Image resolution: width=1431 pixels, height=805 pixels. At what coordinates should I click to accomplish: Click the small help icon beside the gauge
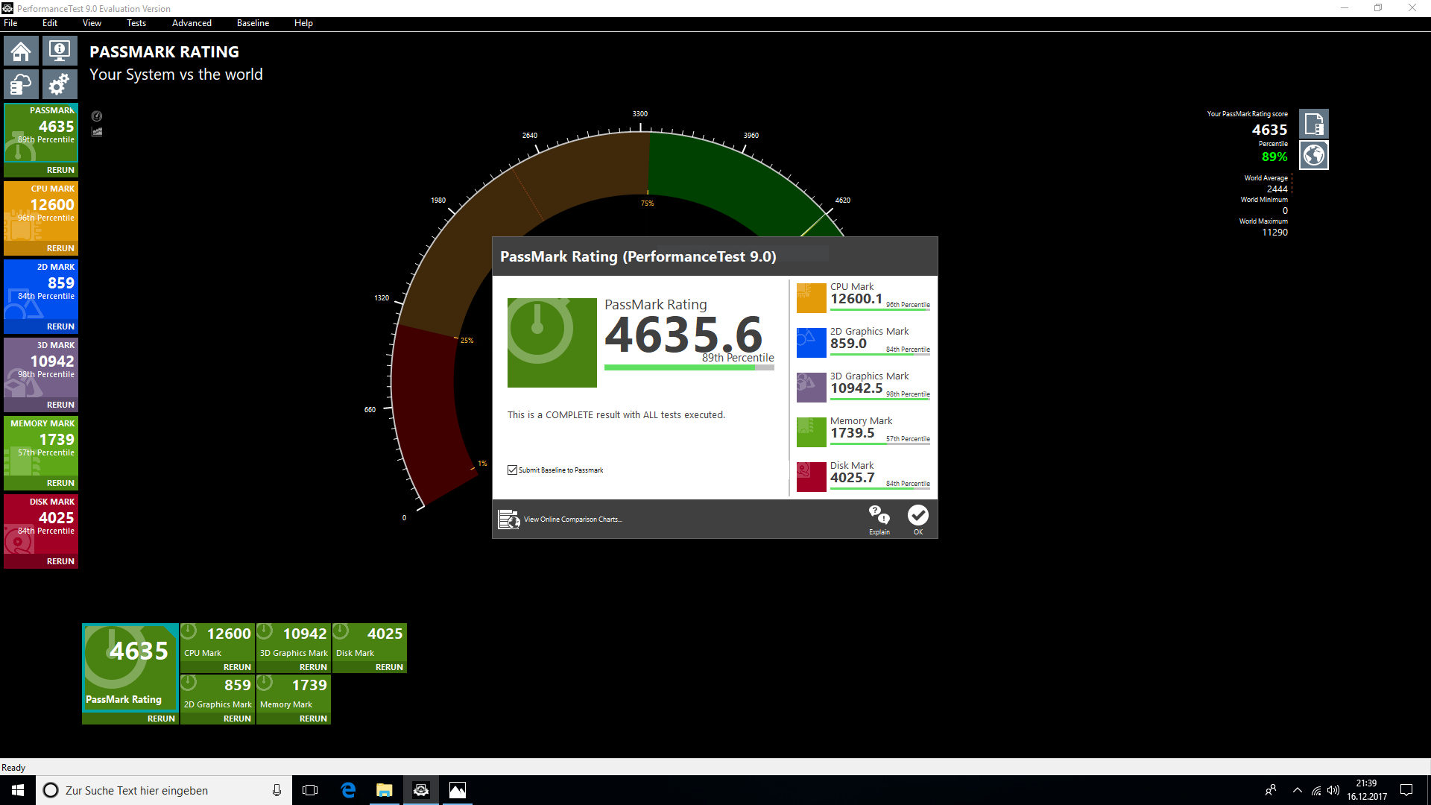97,116
